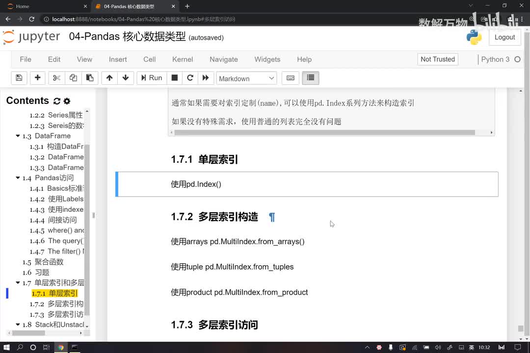Screen dimensions: 530x353
Task: Open the Cell menu
Action: click(149, 59)
